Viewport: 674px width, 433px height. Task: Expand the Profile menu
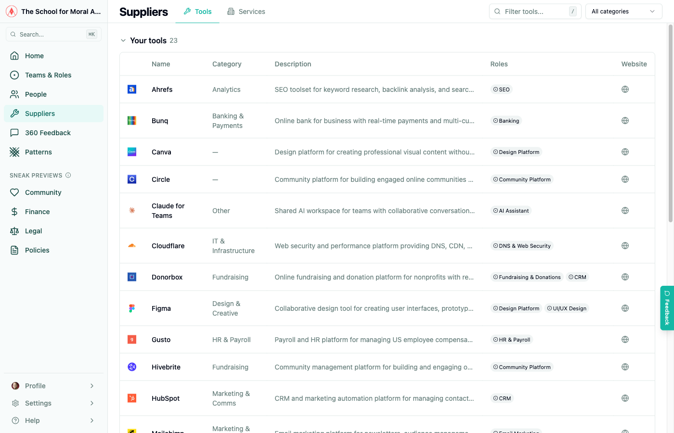(53, 386)
